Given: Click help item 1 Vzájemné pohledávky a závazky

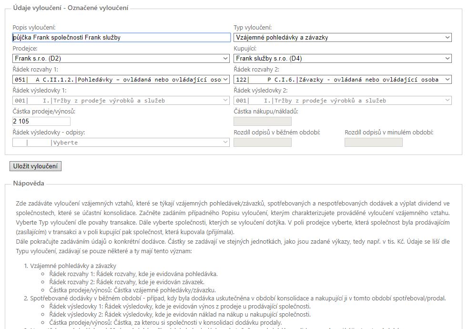Looking at the screenshot, I should tap(73, 266).
